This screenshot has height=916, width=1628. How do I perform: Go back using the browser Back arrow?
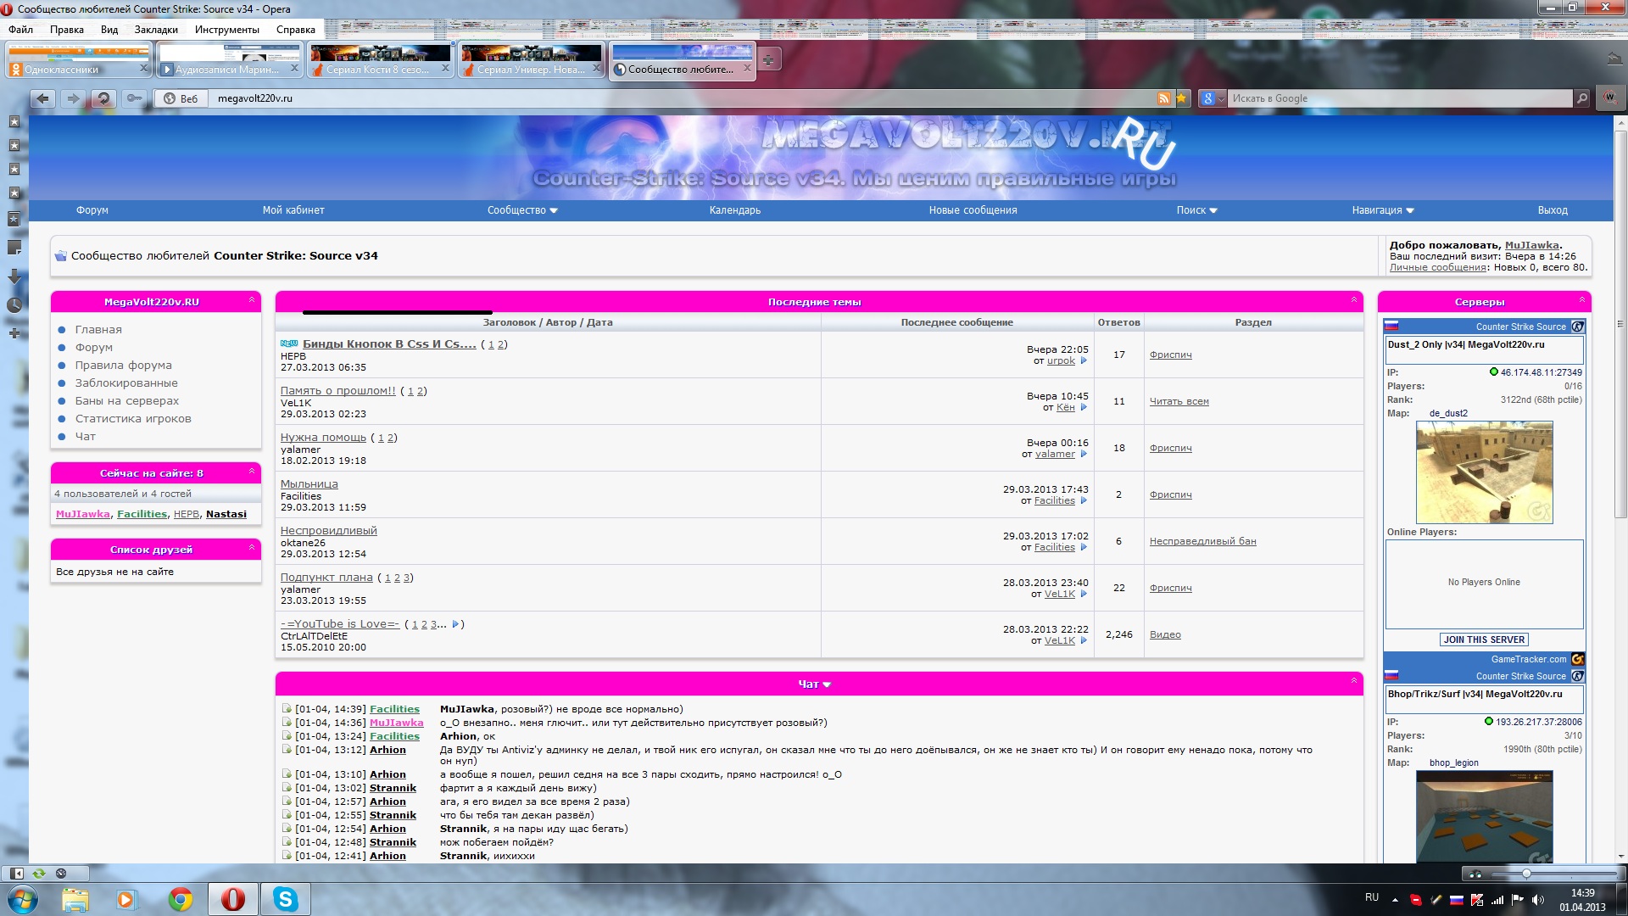click(43, 98)
